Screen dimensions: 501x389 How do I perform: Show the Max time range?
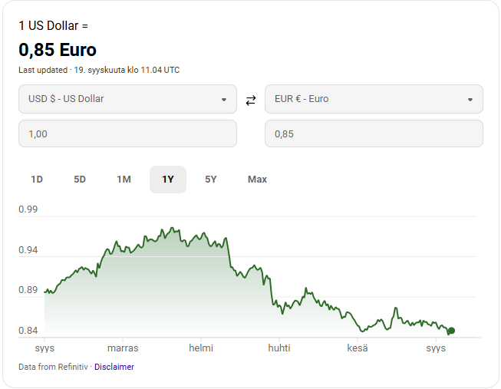coord(257,180)
